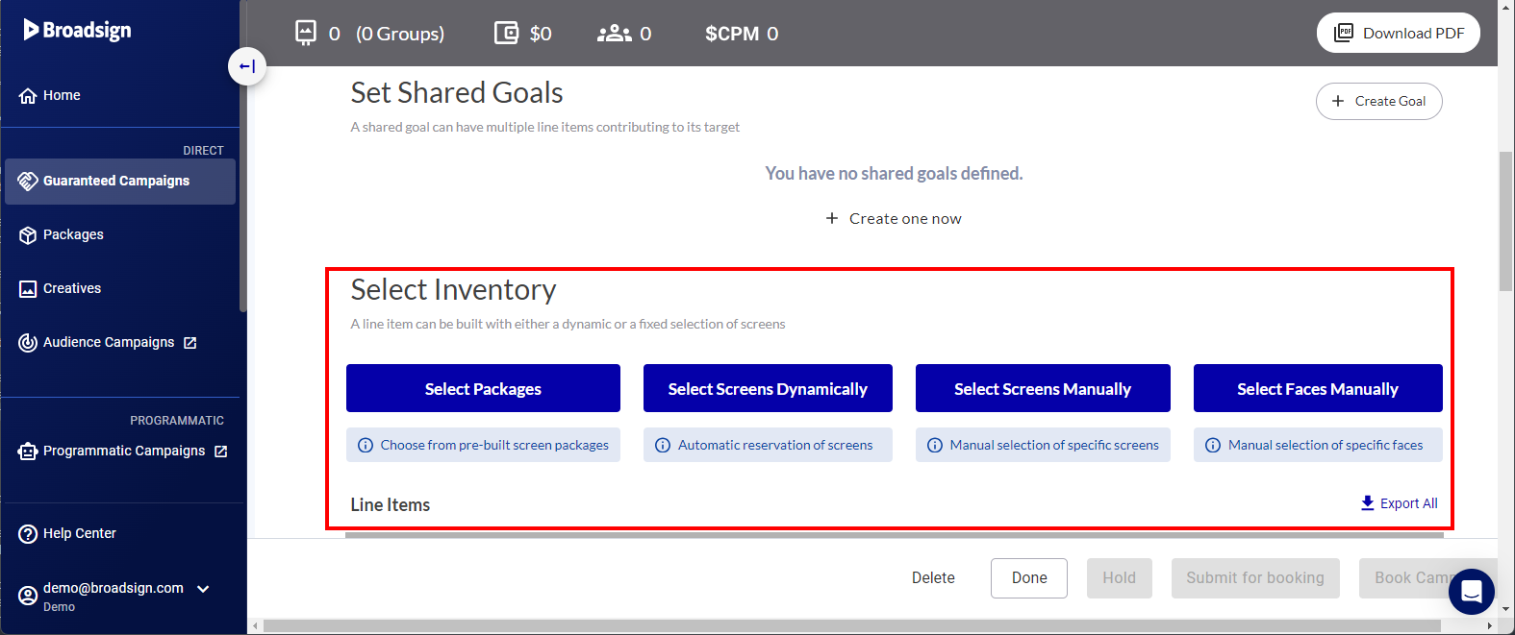Viewport: 1515px width, 635px height.
Task: Click the Select Screens Dynamically button
Action: pos(768,388)
